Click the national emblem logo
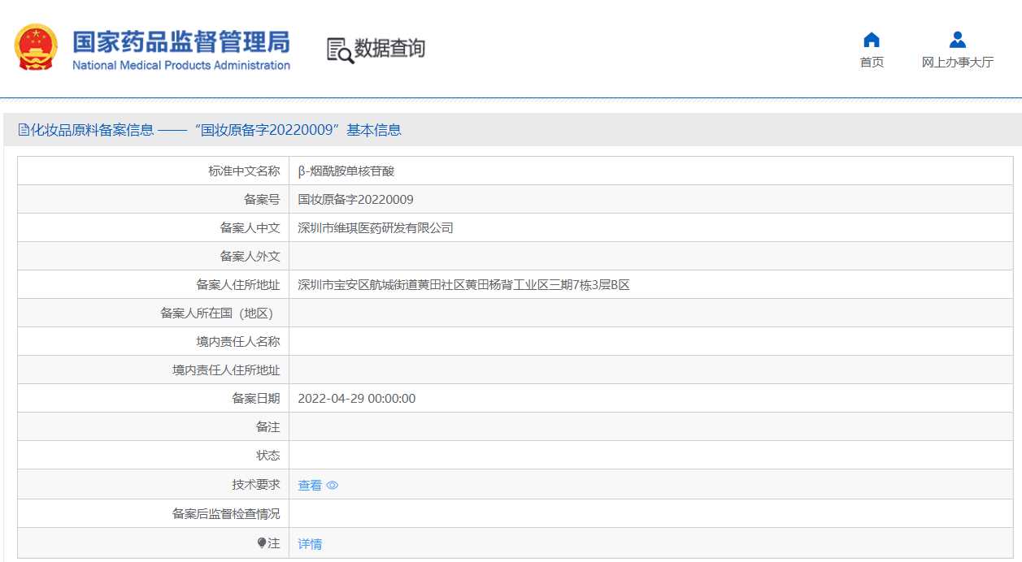Screen dimensions: 1022x562 pyautogui.click(x=36, y=47)
